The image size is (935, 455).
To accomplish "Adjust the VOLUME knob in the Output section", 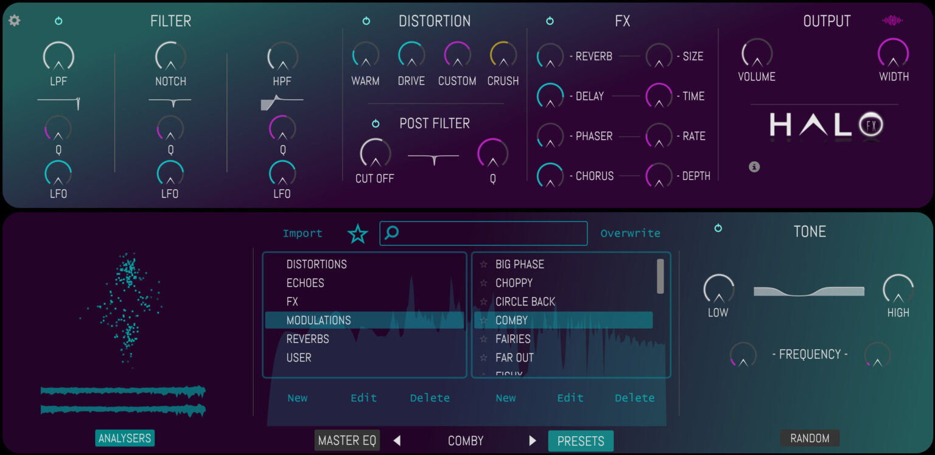I will pyautogui.click(x=757, y=56).
